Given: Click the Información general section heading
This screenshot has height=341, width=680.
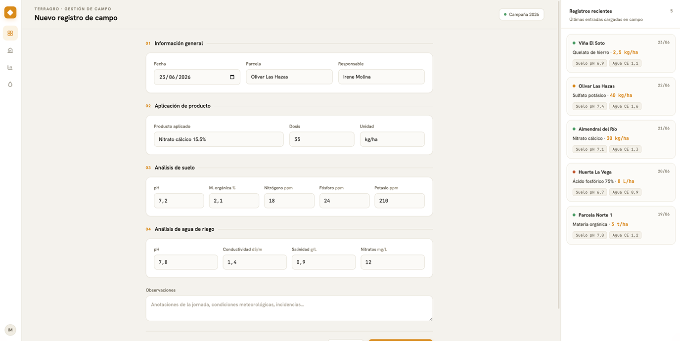Looking at the screenshot, I should tap(179, 43).
